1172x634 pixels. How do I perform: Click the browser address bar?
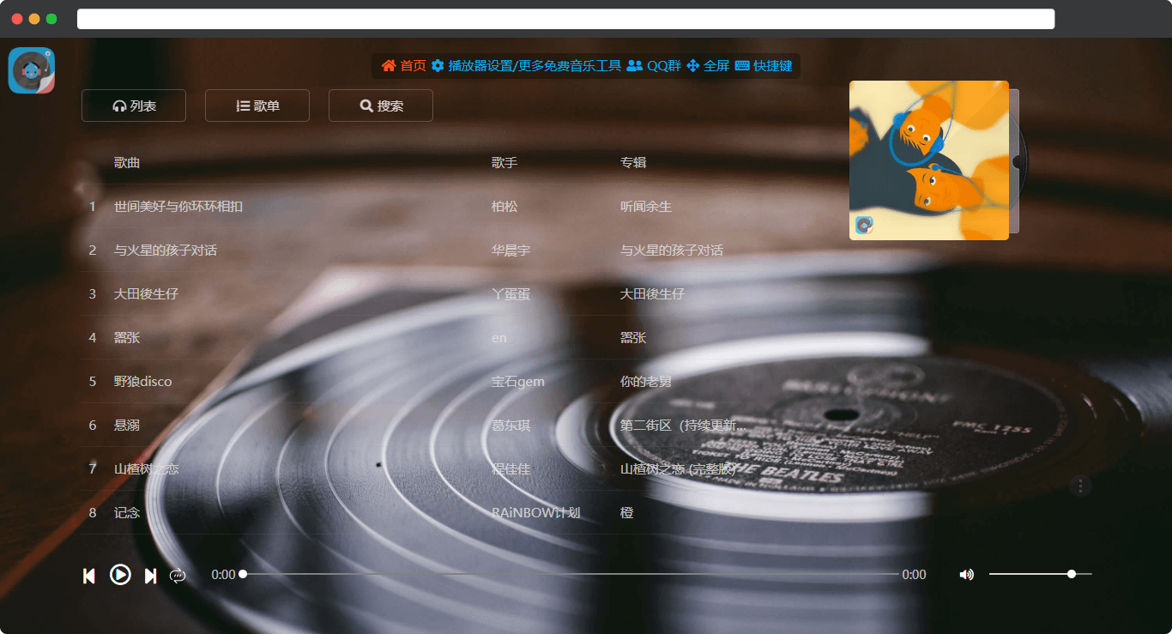click(x=565, y=19)
